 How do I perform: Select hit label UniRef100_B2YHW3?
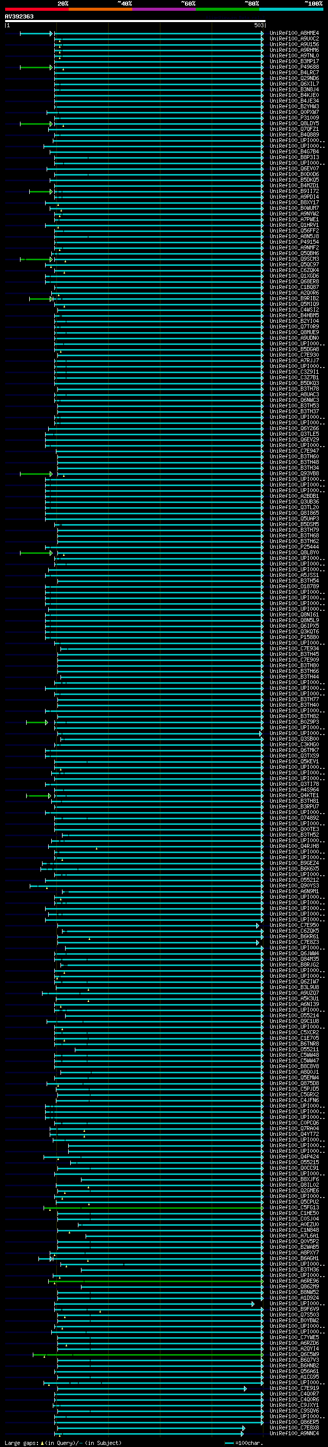pos(294,107)
